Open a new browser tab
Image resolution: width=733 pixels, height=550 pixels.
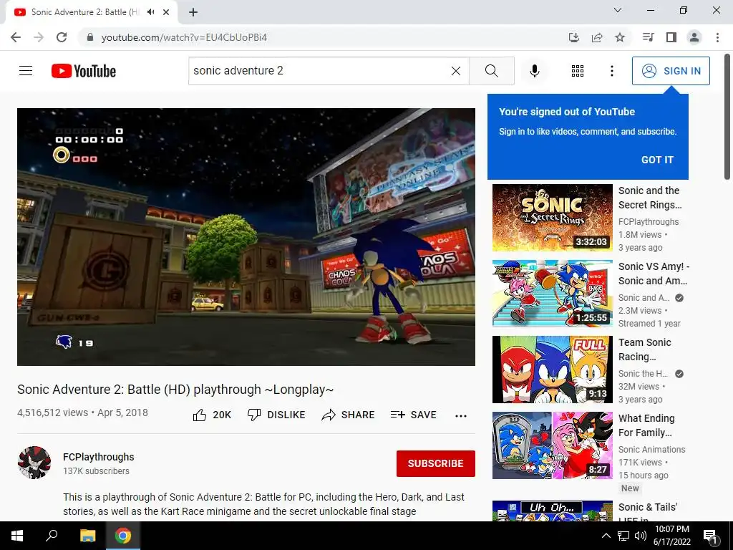pos(193,12)
